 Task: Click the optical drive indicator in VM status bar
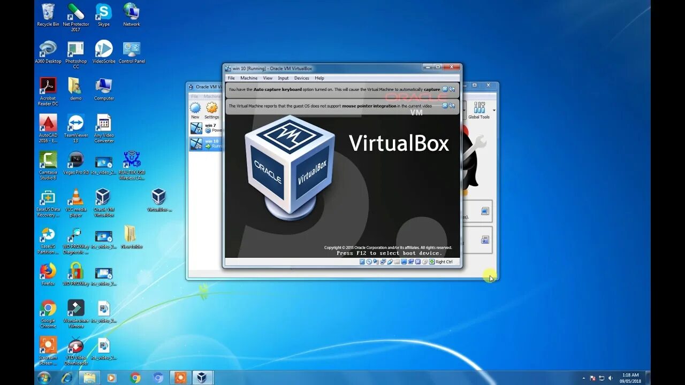click(369, 262)
